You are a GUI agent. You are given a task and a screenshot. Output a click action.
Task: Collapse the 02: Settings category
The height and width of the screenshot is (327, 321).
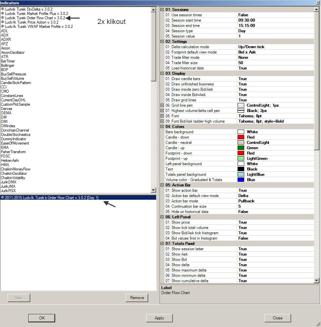click(162, 42)
